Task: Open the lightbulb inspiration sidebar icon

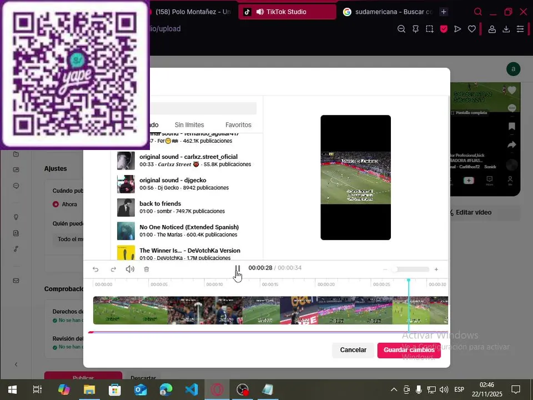Action: coord(16,217)
